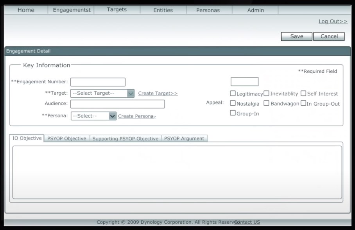The height and width of the screenshot is (230, 355).
Task: Select the PSYOP Argument tab
Action: click(x=184, y=138)
